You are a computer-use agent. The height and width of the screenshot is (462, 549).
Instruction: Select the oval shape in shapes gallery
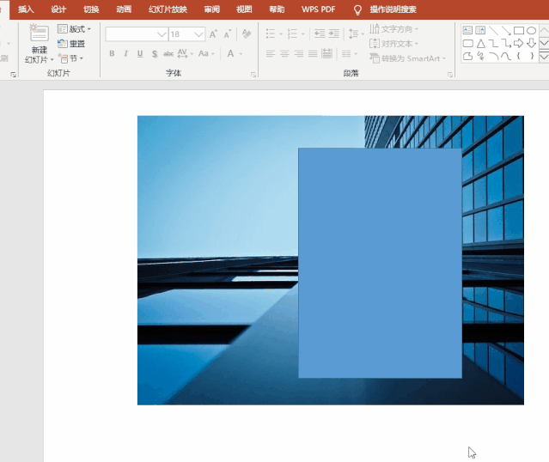coord(532,31)
